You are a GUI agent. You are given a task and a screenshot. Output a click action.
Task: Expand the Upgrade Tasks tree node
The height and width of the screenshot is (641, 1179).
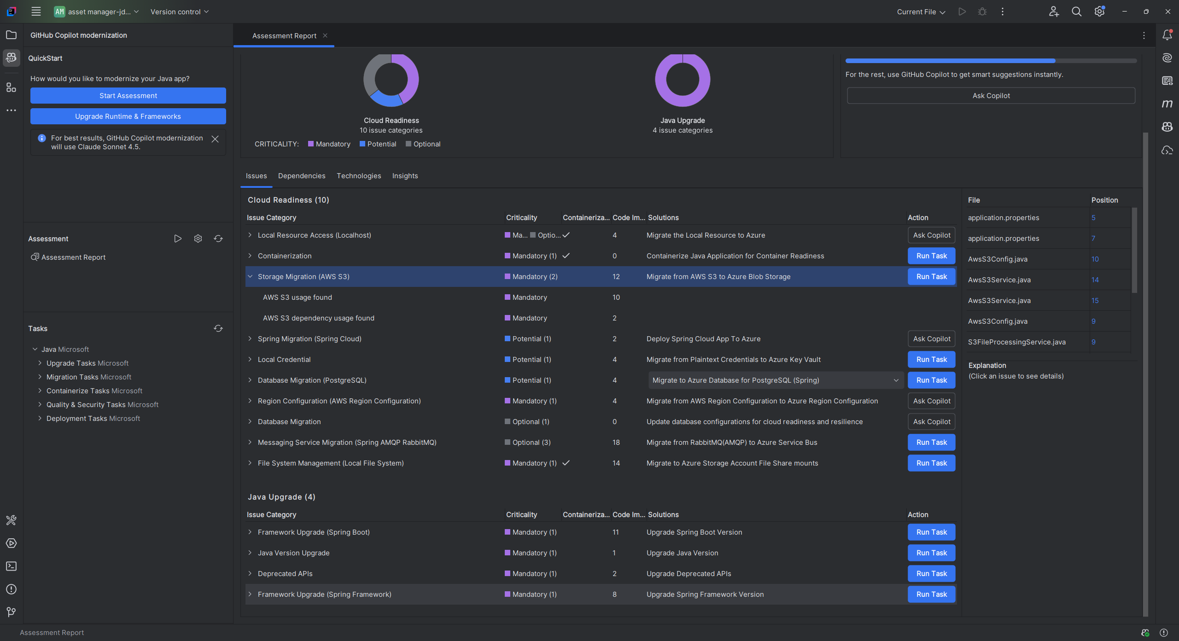point(40,363)
